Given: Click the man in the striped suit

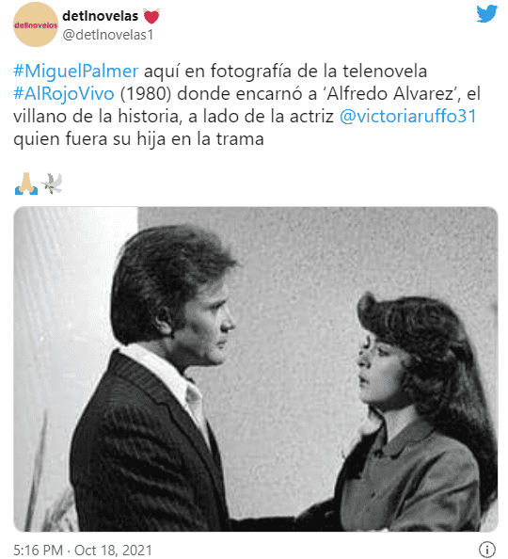Looking at the screenshot, I should click(157, 378).
